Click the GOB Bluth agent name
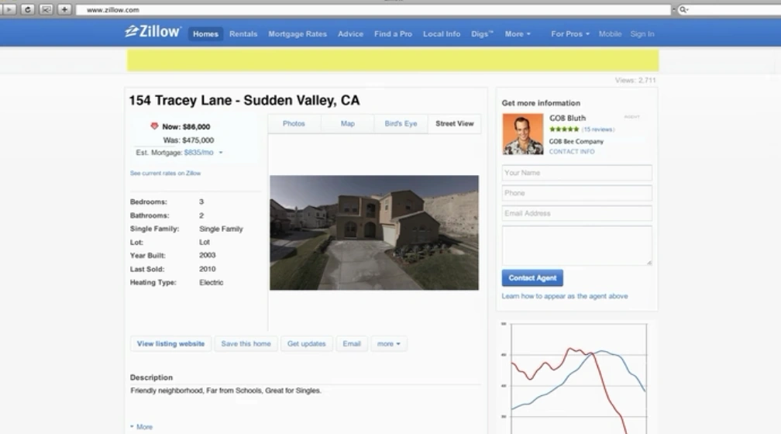The width and height of the screenshot is (781, 434). [567, 118]
